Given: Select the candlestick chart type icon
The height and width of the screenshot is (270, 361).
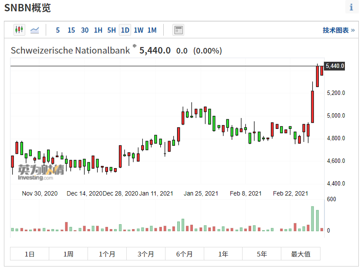Looking at the screenshot, I should [x=19, y=30].
